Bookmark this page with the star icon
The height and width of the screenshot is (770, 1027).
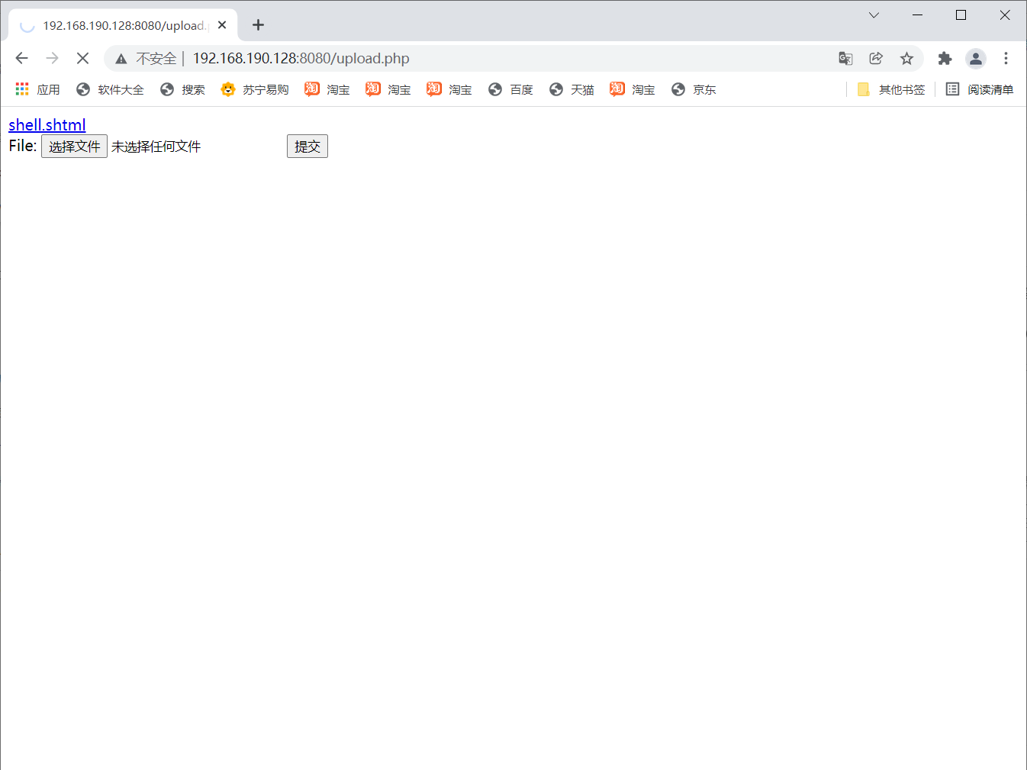(906, 58)
